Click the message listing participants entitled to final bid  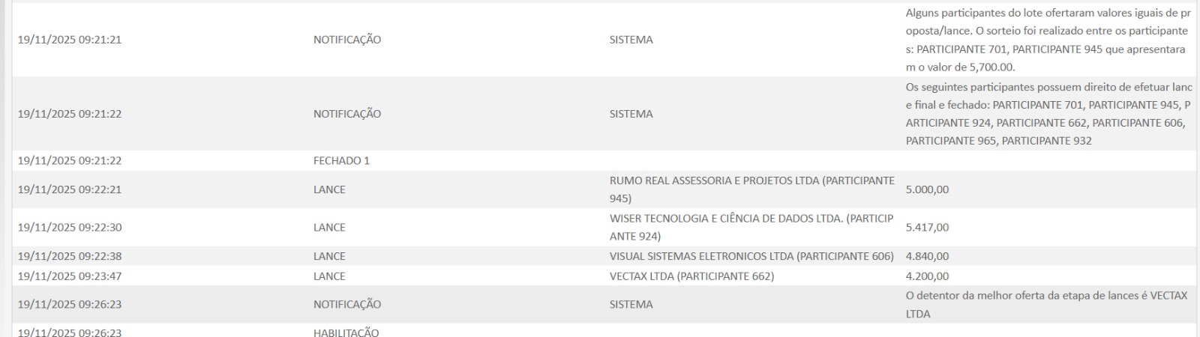tap(1047, 114)
